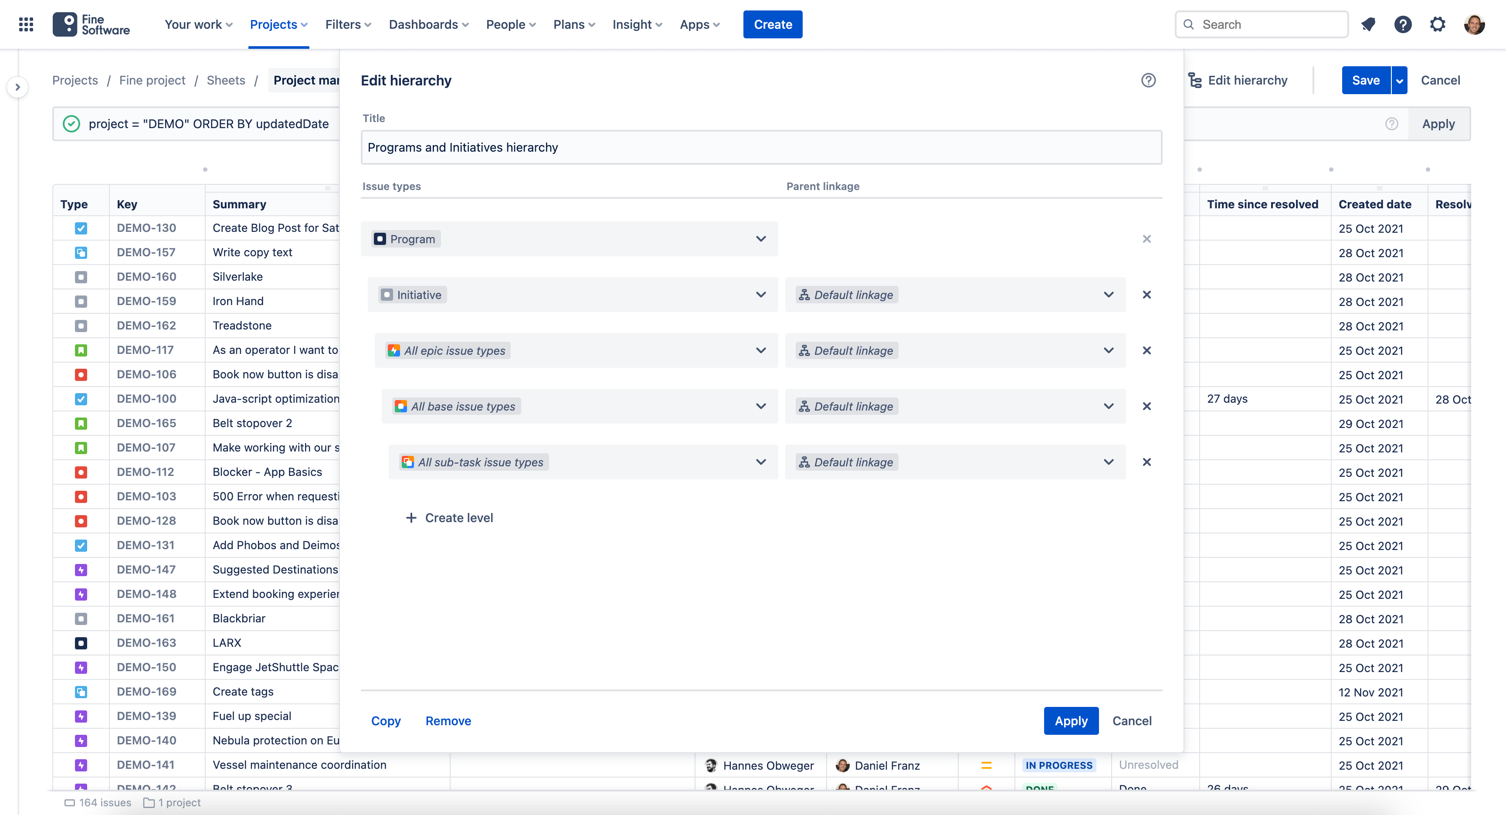Open the base issue row Default linkage dropdown
The image size is (1506, 815).
point(955,406)
